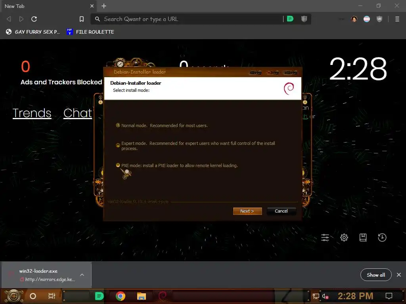Screen dimensions: 406x304
Task: Click the Debian swirl logo in installer
Action: click(x=289, y=88)
